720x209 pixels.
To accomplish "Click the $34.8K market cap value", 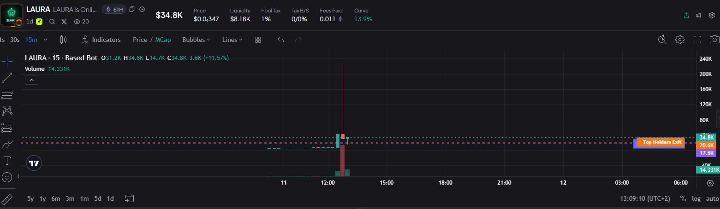I will coord(169,15).
